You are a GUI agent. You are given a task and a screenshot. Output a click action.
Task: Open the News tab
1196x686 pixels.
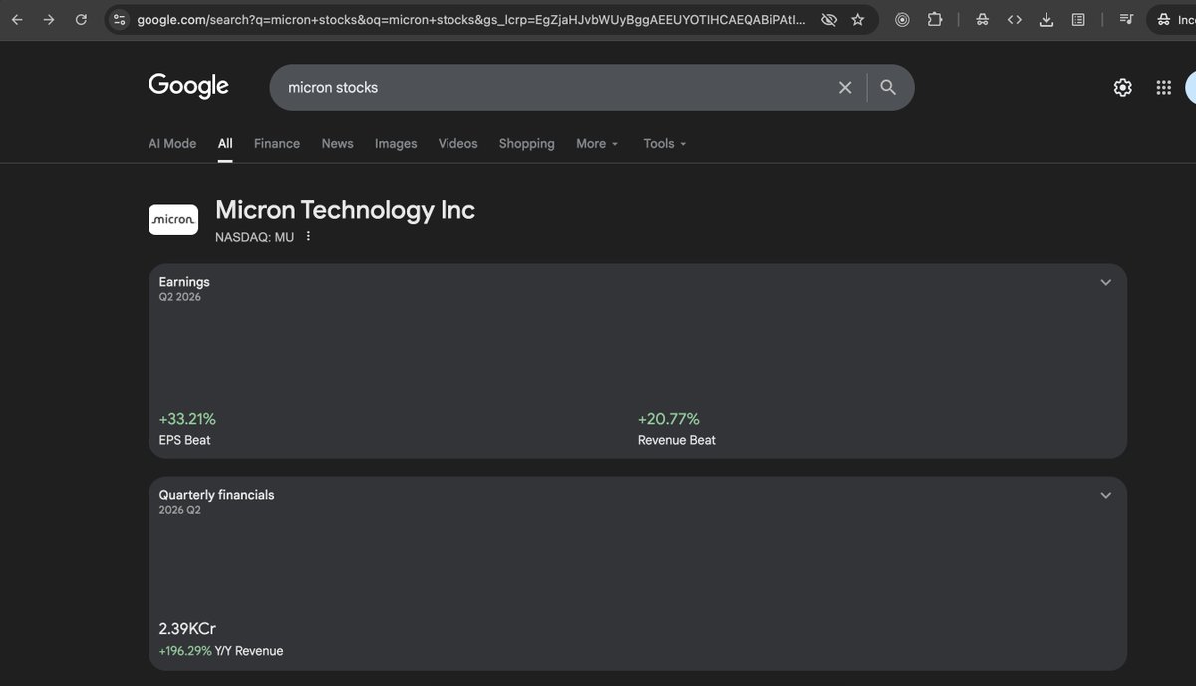[x=337, y=144]
